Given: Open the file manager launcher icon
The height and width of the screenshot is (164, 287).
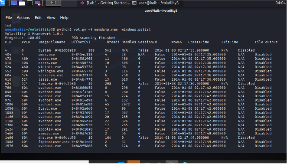Looking at the screenshot, I should click(x=22, y=3).
